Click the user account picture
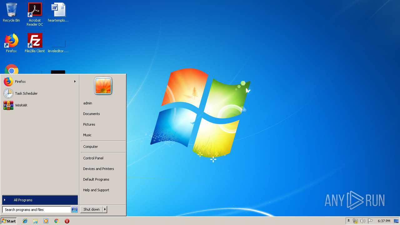400x225 pixels. point(103,86)
